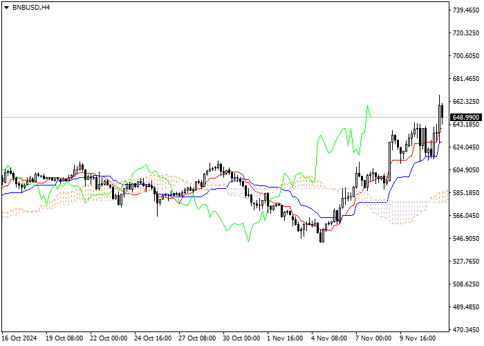
Task: Click the 4 Nov 08:00 time label
Action: pyautogui.click(x=329, y=338)
